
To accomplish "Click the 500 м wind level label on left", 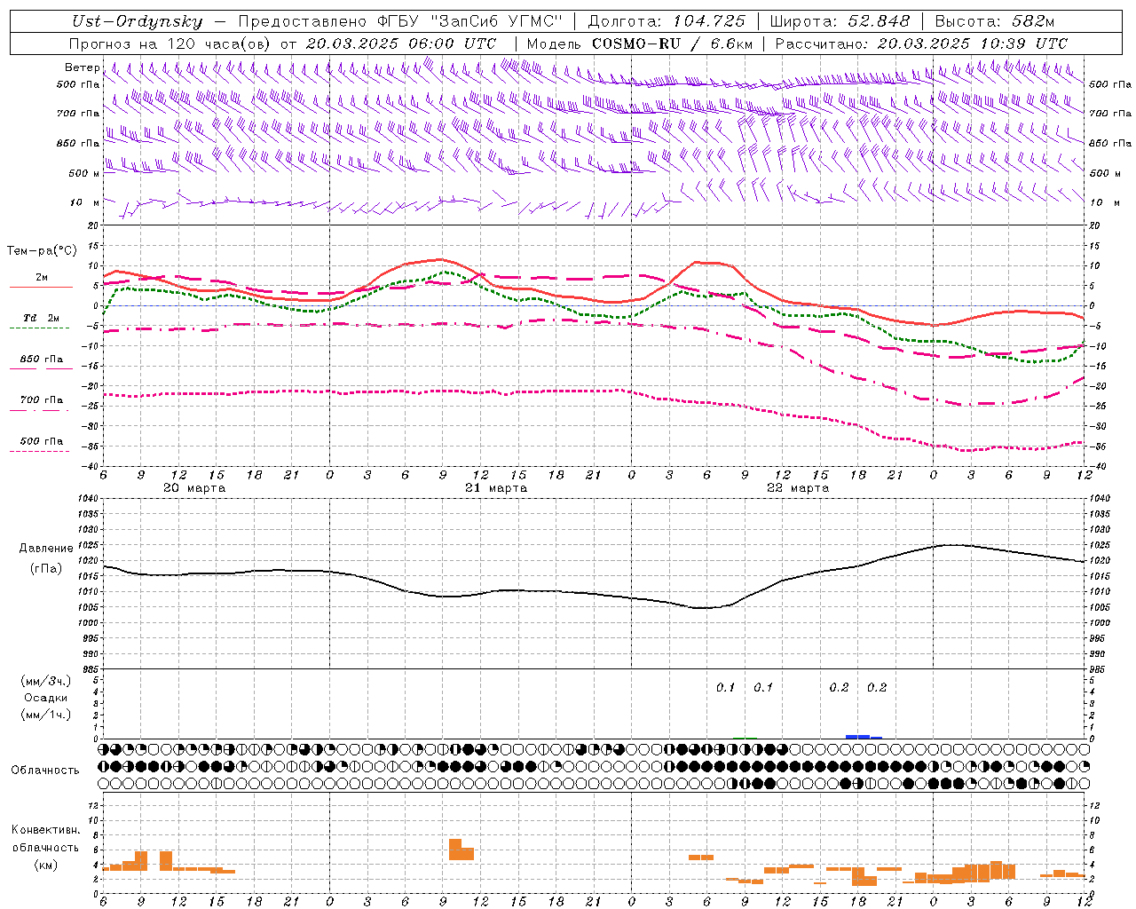I will (84, 173).
